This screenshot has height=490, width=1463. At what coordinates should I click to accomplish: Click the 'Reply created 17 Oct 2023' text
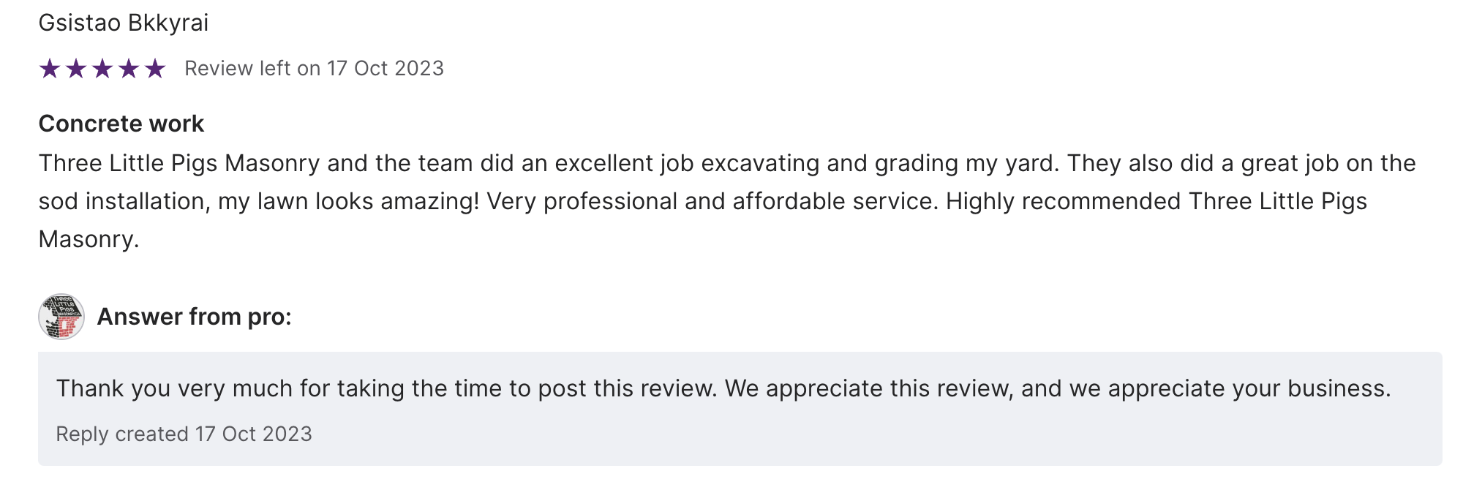[x=184, y=434]
